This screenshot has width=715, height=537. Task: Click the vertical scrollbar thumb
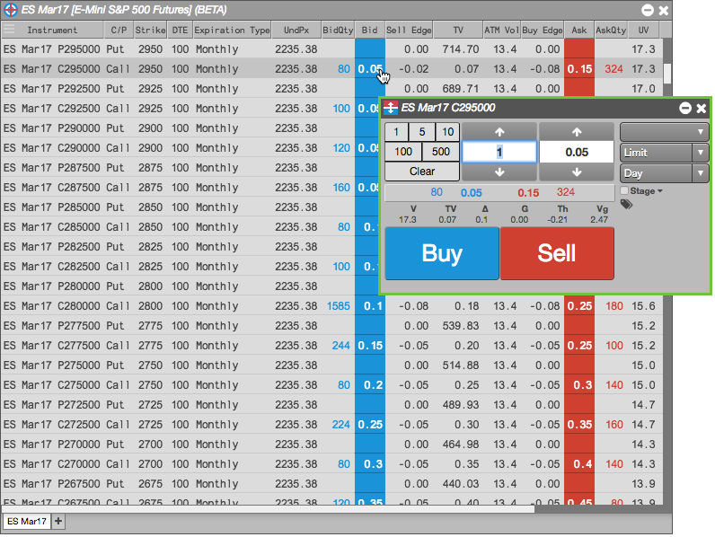[667, 74]
